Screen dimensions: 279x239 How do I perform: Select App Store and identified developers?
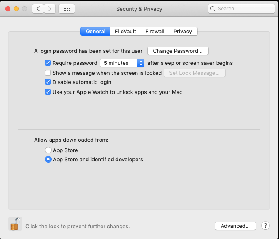coord(48,159)
